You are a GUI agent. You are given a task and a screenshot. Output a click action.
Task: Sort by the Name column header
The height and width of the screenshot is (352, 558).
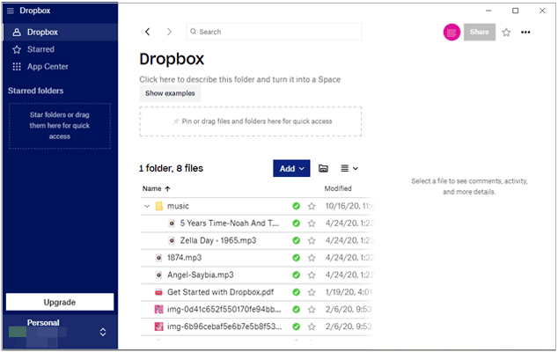point(157,188)
